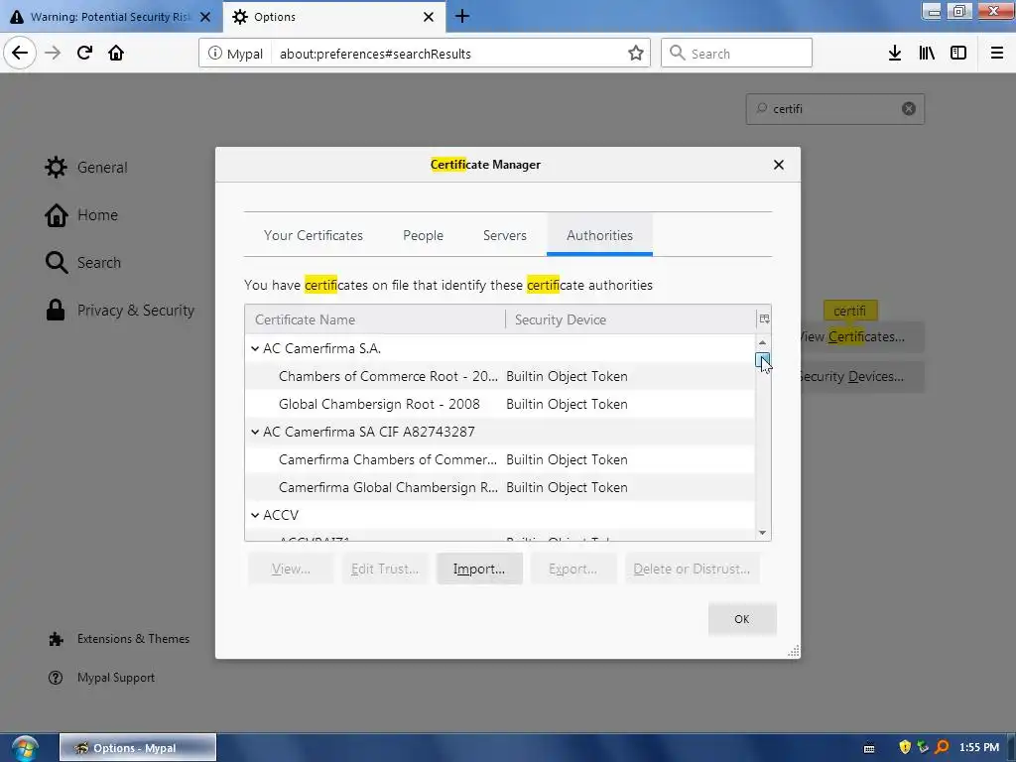
Task: Toggle the sidebar view icon
Action: click(958, 54)
